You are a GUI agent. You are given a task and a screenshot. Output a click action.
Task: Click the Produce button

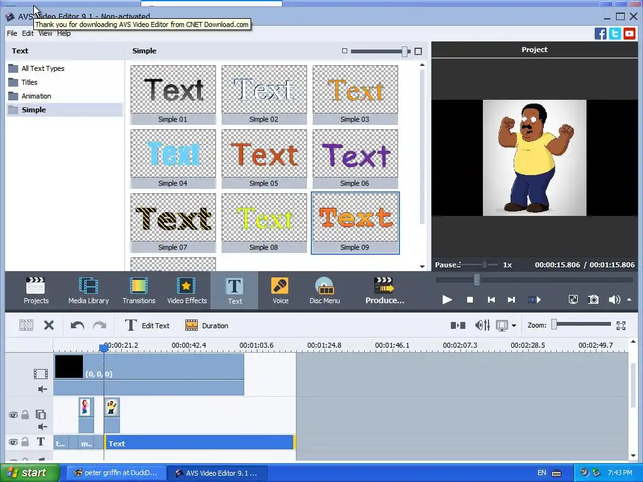[x=385, y=291]
